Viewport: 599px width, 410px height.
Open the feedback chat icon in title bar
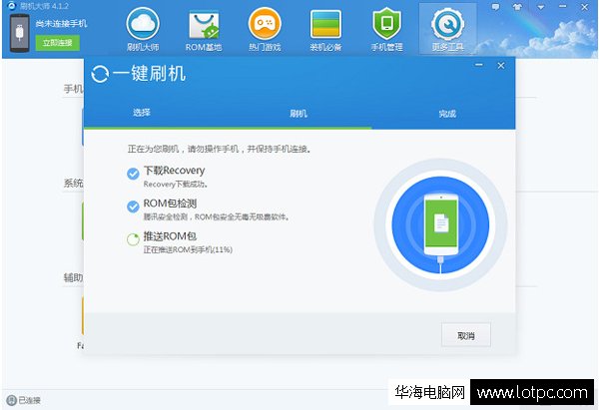(x=495, y=7)
